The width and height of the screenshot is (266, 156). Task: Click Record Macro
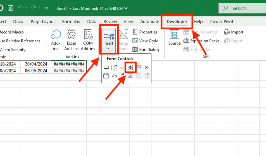click(x=11, y=32)
